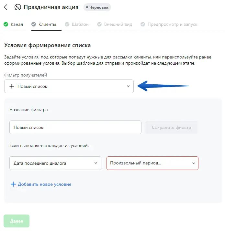The image size is (225, 231).
Task: Click the Добавить новое условие link
Action: [44, 184]
